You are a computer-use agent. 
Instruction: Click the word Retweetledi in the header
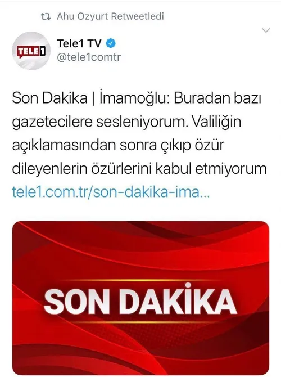click(138, 16)
